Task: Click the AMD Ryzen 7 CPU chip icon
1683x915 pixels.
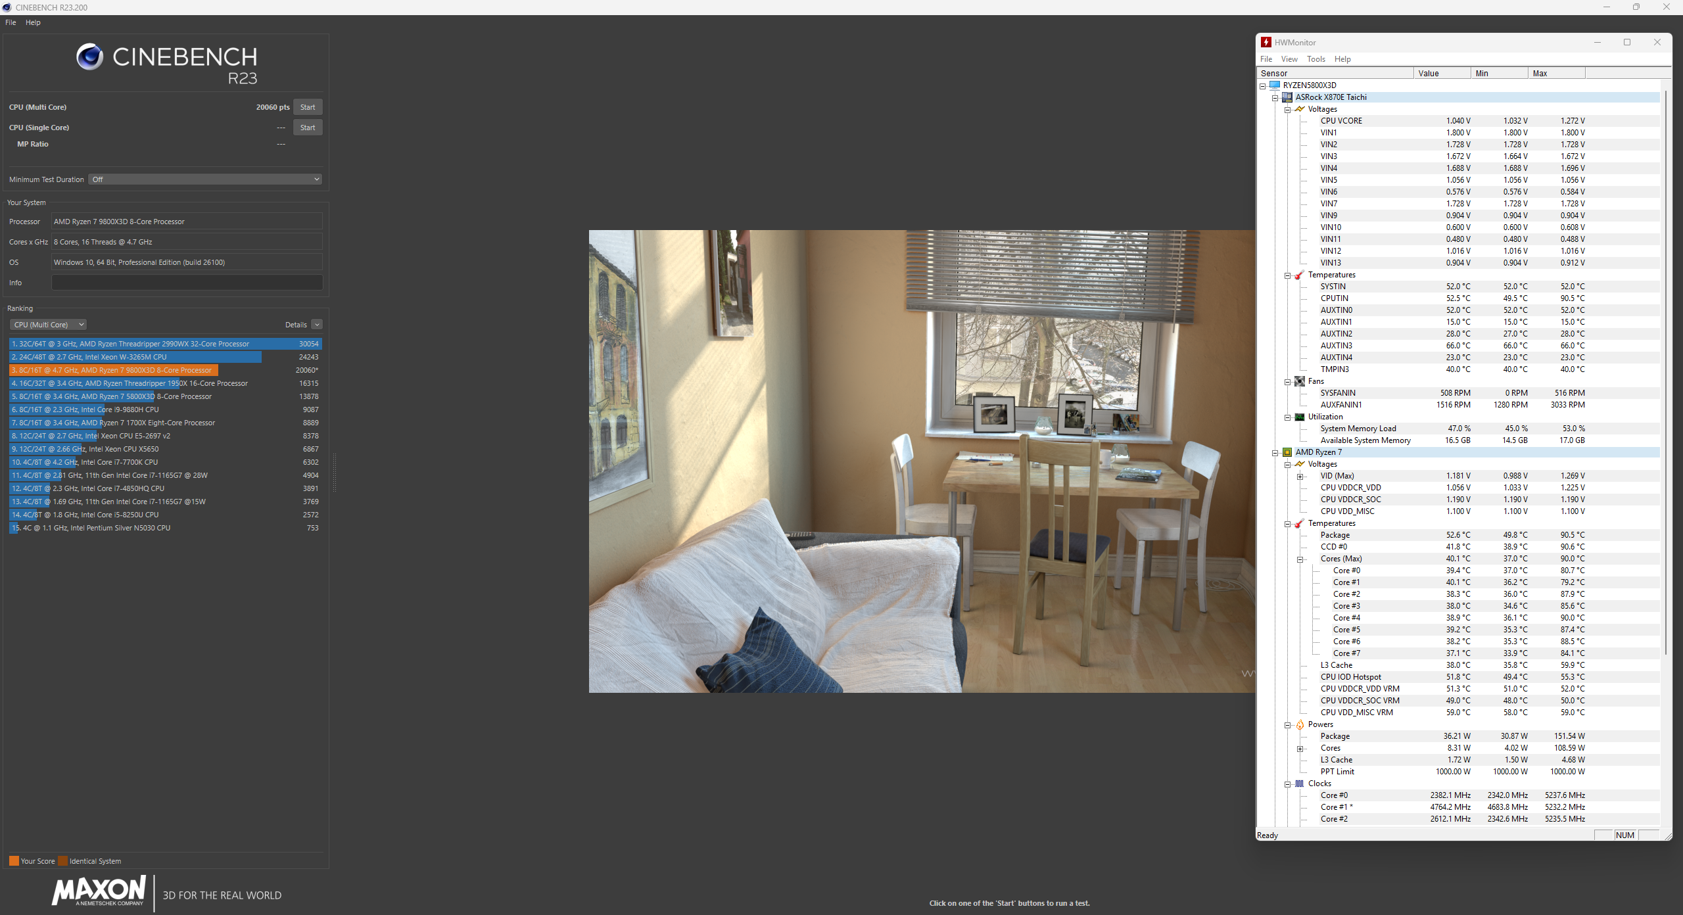Action: click(1287, 452)
